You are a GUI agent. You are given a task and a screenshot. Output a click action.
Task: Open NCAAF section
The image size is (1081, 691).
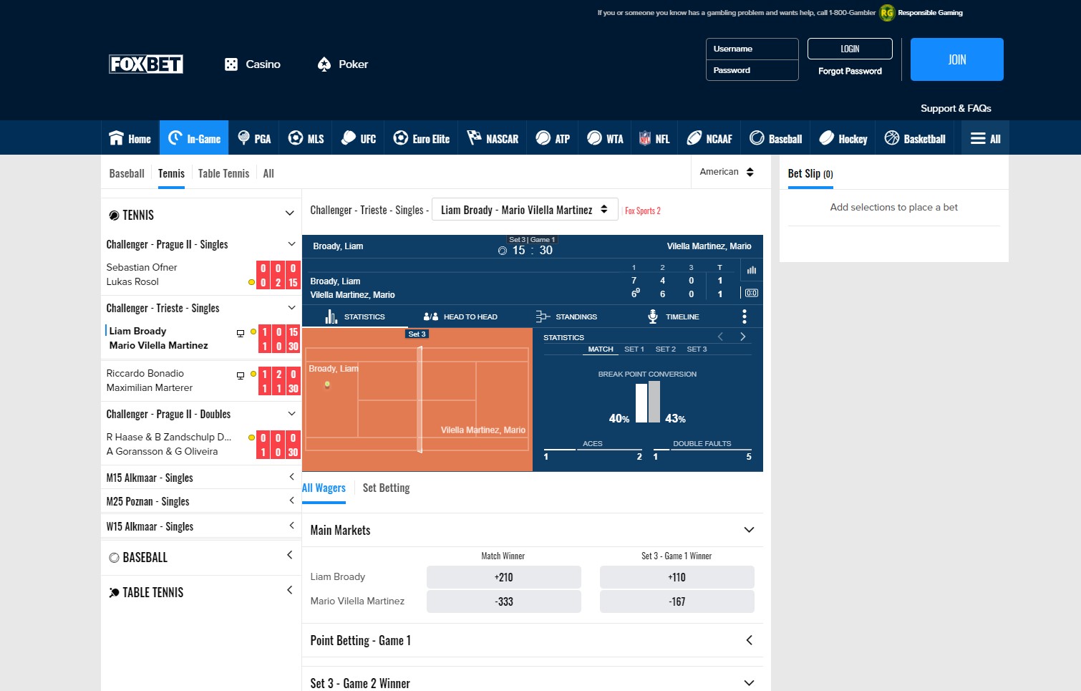point(709,138)
